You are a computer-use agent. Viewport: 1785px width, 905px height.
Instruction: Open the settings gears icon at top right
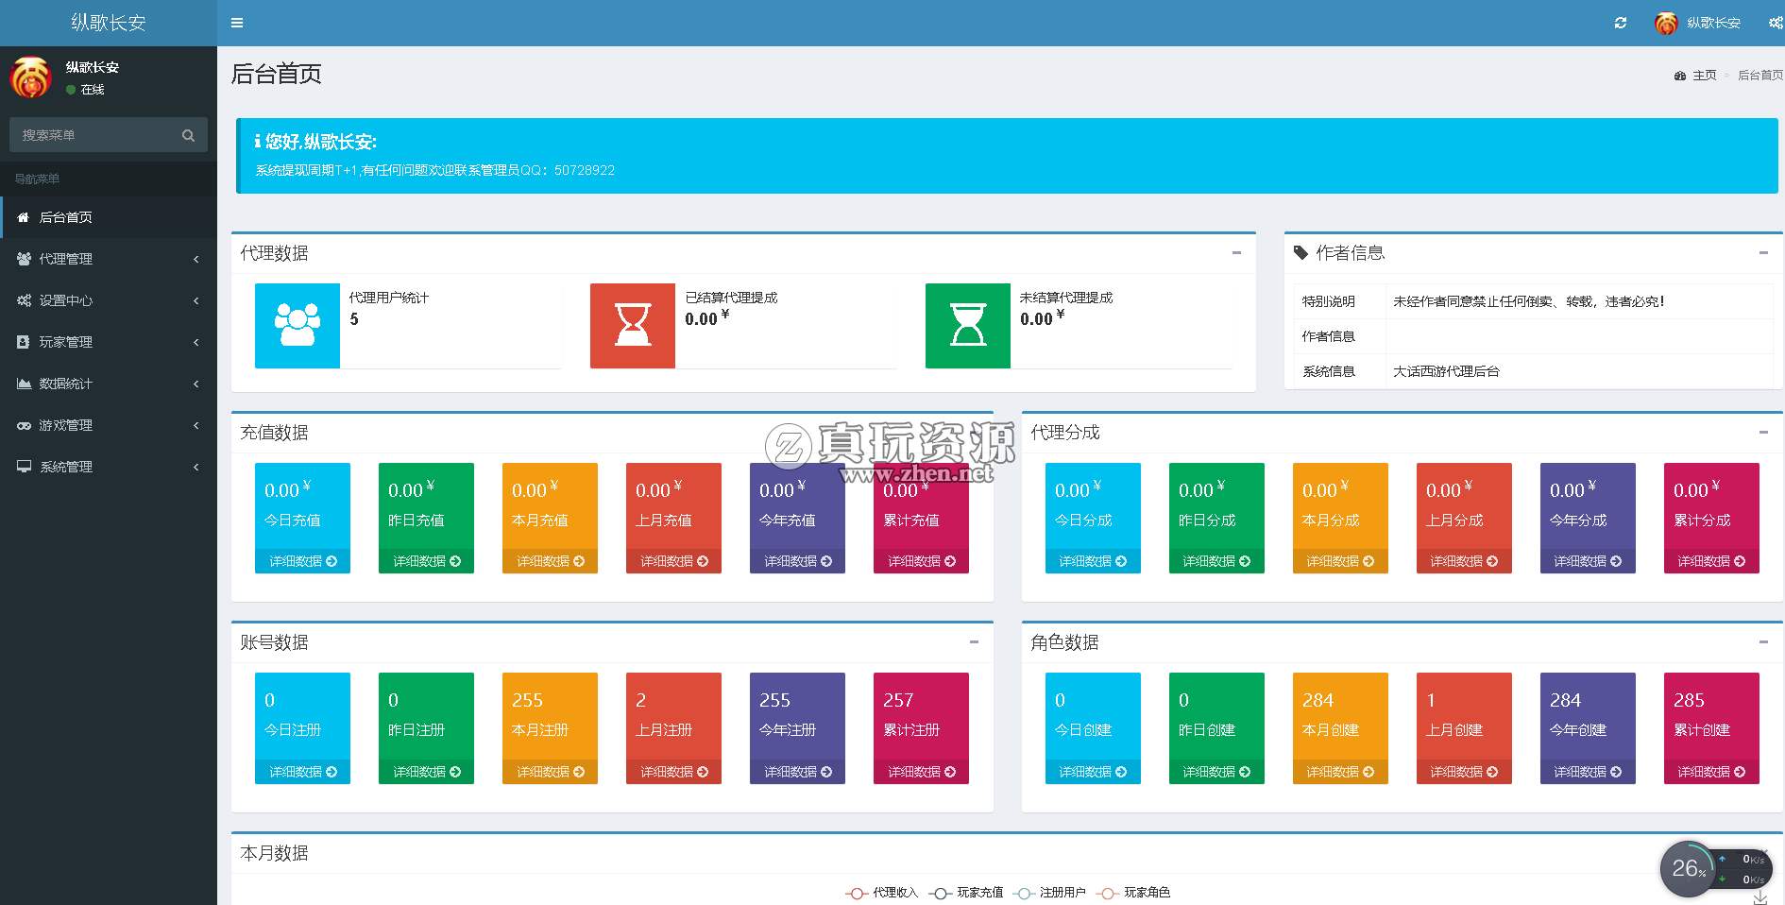pos(1776,23)
